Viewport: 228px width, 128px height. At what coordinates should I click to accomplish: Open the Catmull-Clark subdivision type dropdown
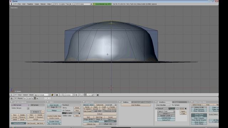coord(166,111)
